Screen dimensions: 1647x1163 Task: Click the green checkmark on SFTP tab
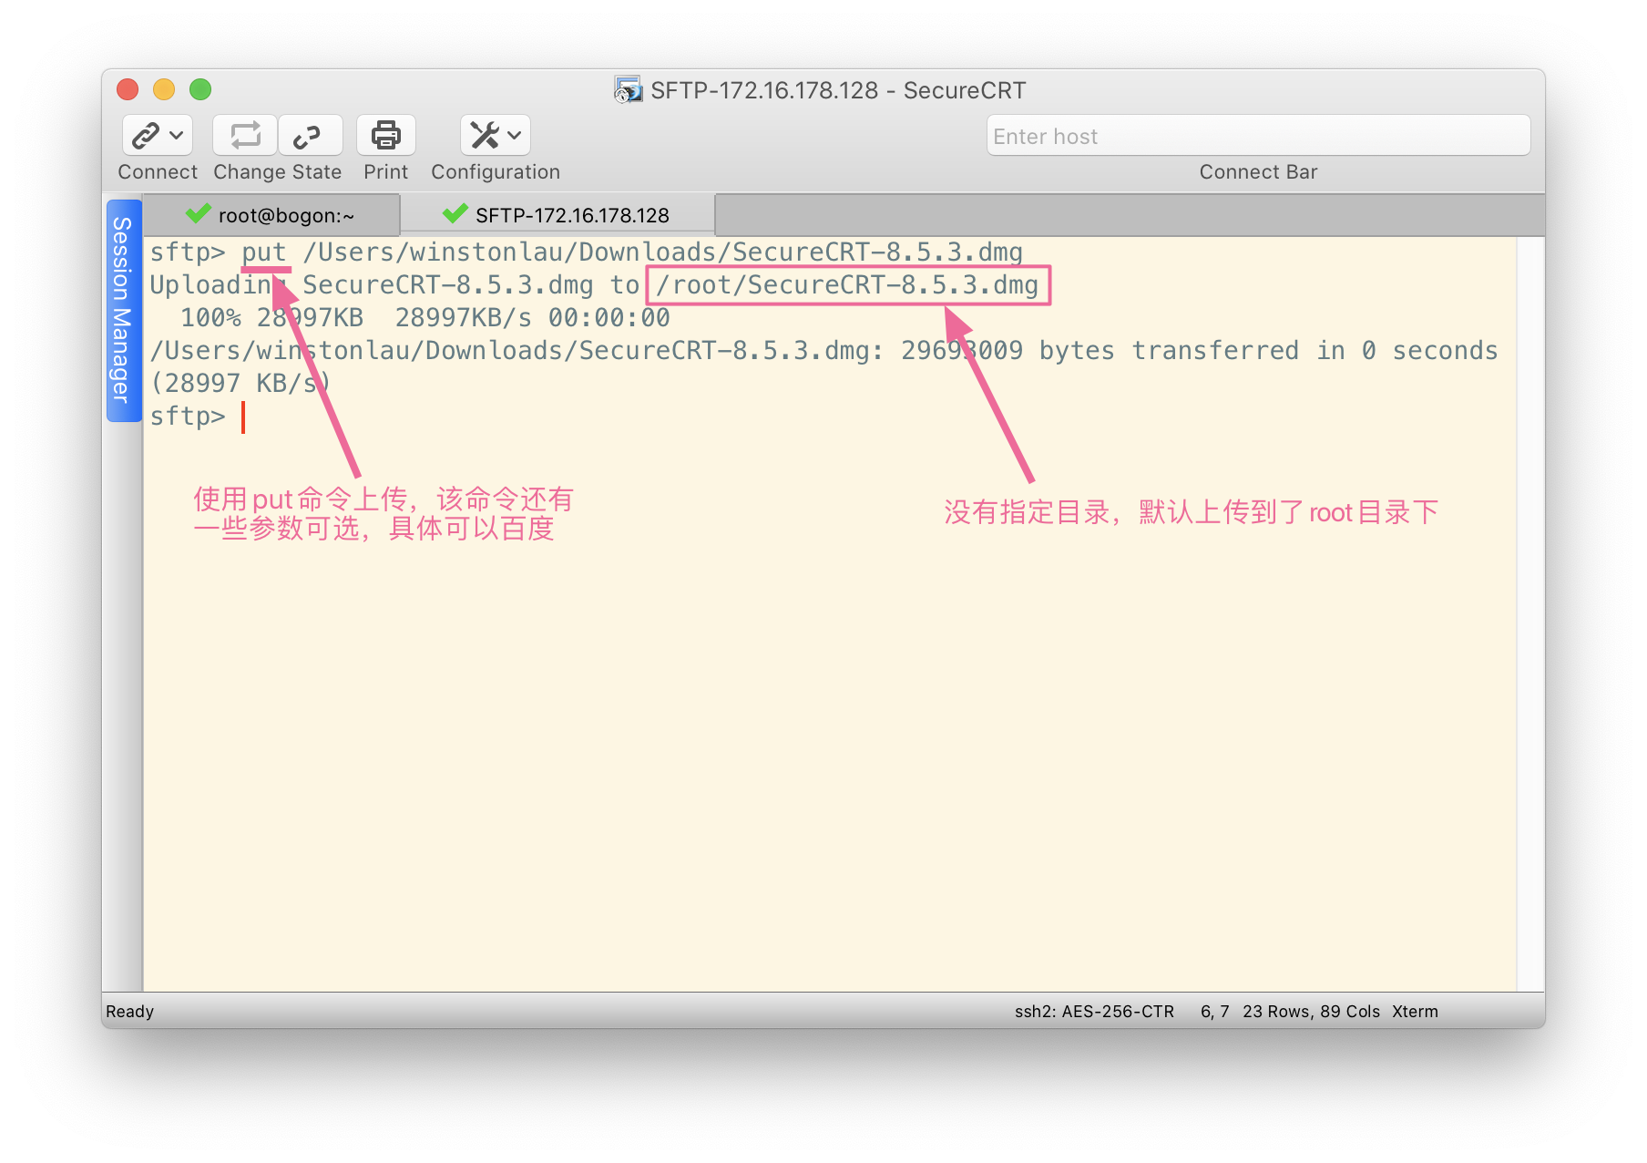pos(455,213)
